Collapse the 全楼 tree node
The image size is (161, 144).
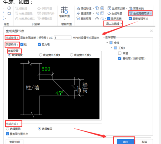tap(107, 43)
